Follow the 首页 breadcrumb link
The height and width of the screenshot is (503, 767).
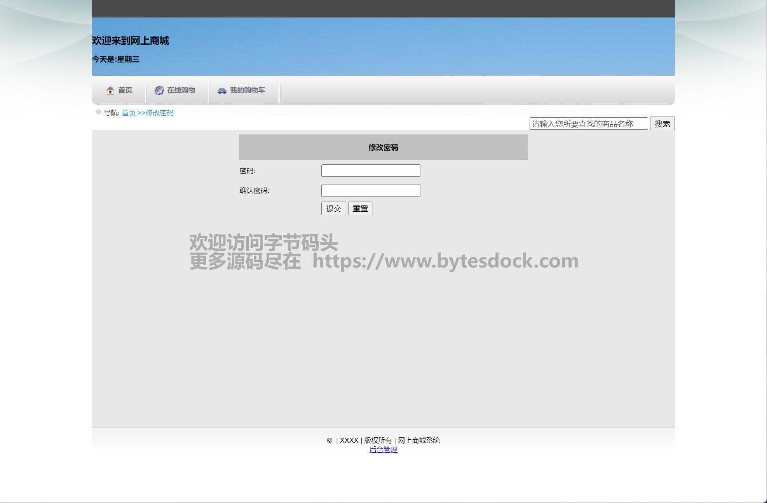(128, 113)
